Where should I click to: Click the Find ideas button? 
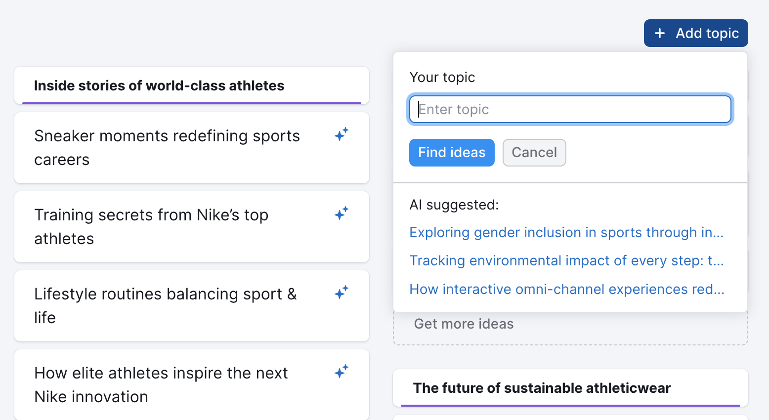coord(452,153)
